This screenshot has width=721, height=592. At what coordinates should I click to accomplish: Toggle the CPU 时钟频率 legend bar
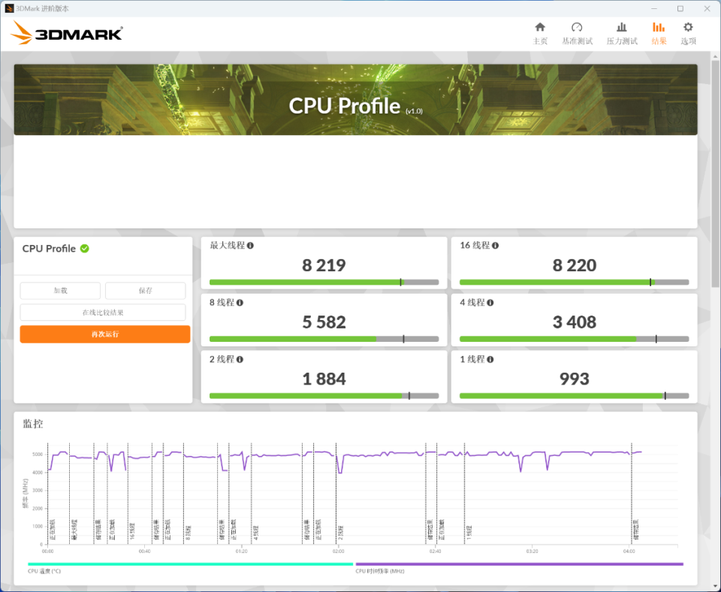tap(520, 564)
